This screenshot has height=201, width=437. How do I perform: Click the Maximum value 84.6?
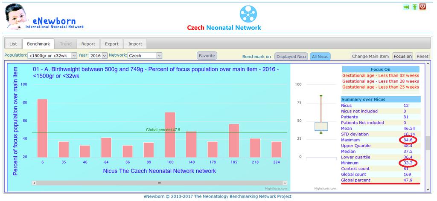(408, 140)
